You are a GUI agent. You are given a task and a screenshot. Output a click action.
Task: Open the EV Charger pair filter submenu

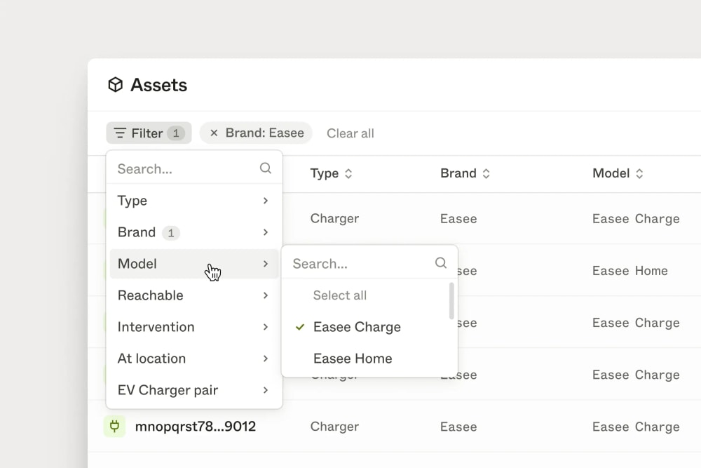[194, 390]
